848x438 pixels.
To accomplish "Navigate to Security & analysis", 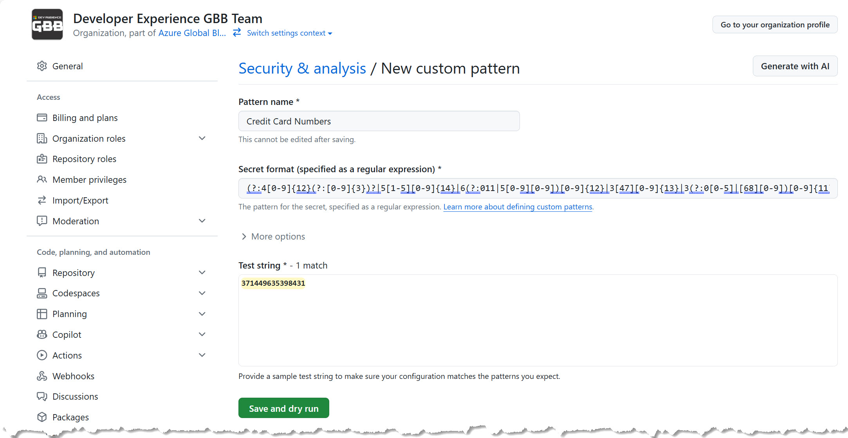I will click(x=302, y=68).
